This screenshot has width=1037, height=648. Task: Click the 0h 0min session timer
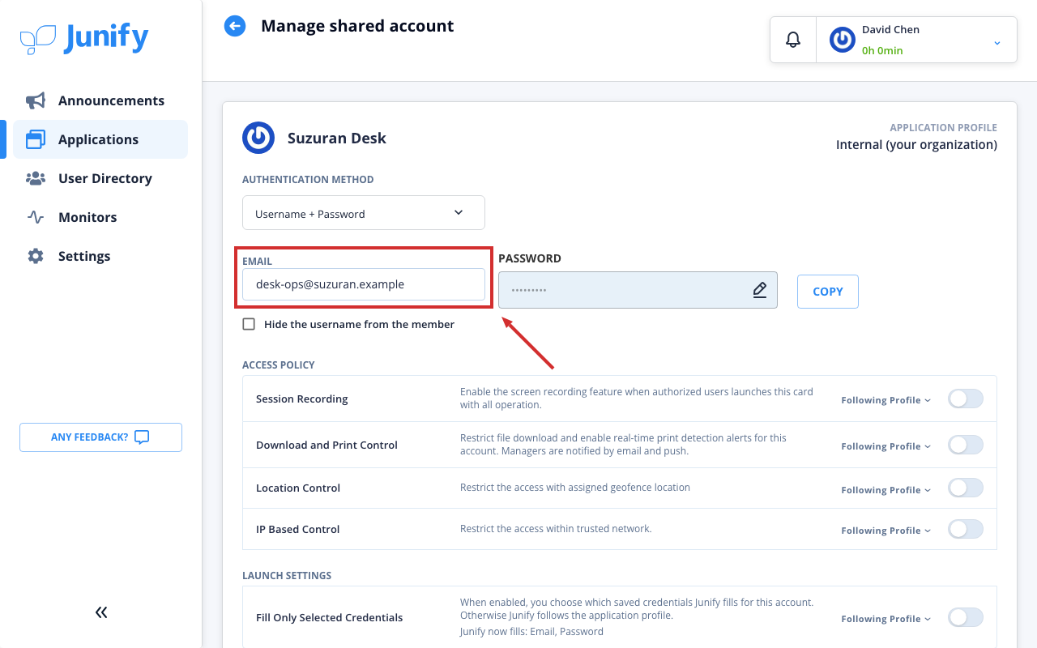(882, 50)
